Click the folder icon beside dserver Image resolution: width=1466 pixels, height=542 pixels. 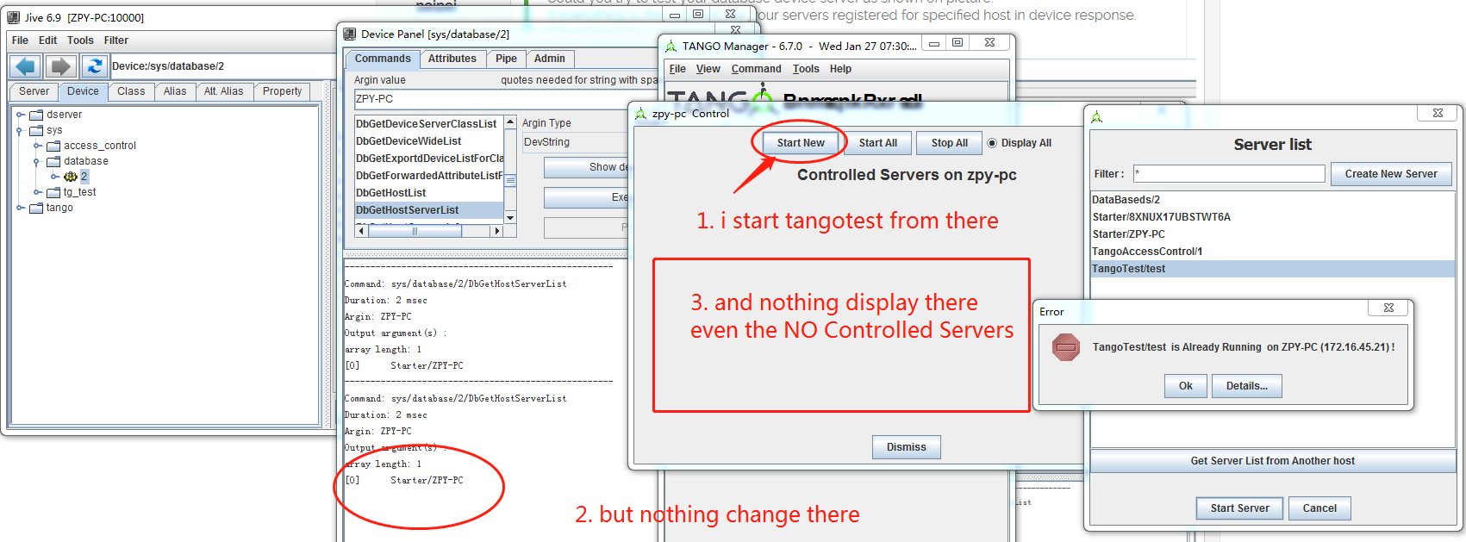click(x=36, y=115)
